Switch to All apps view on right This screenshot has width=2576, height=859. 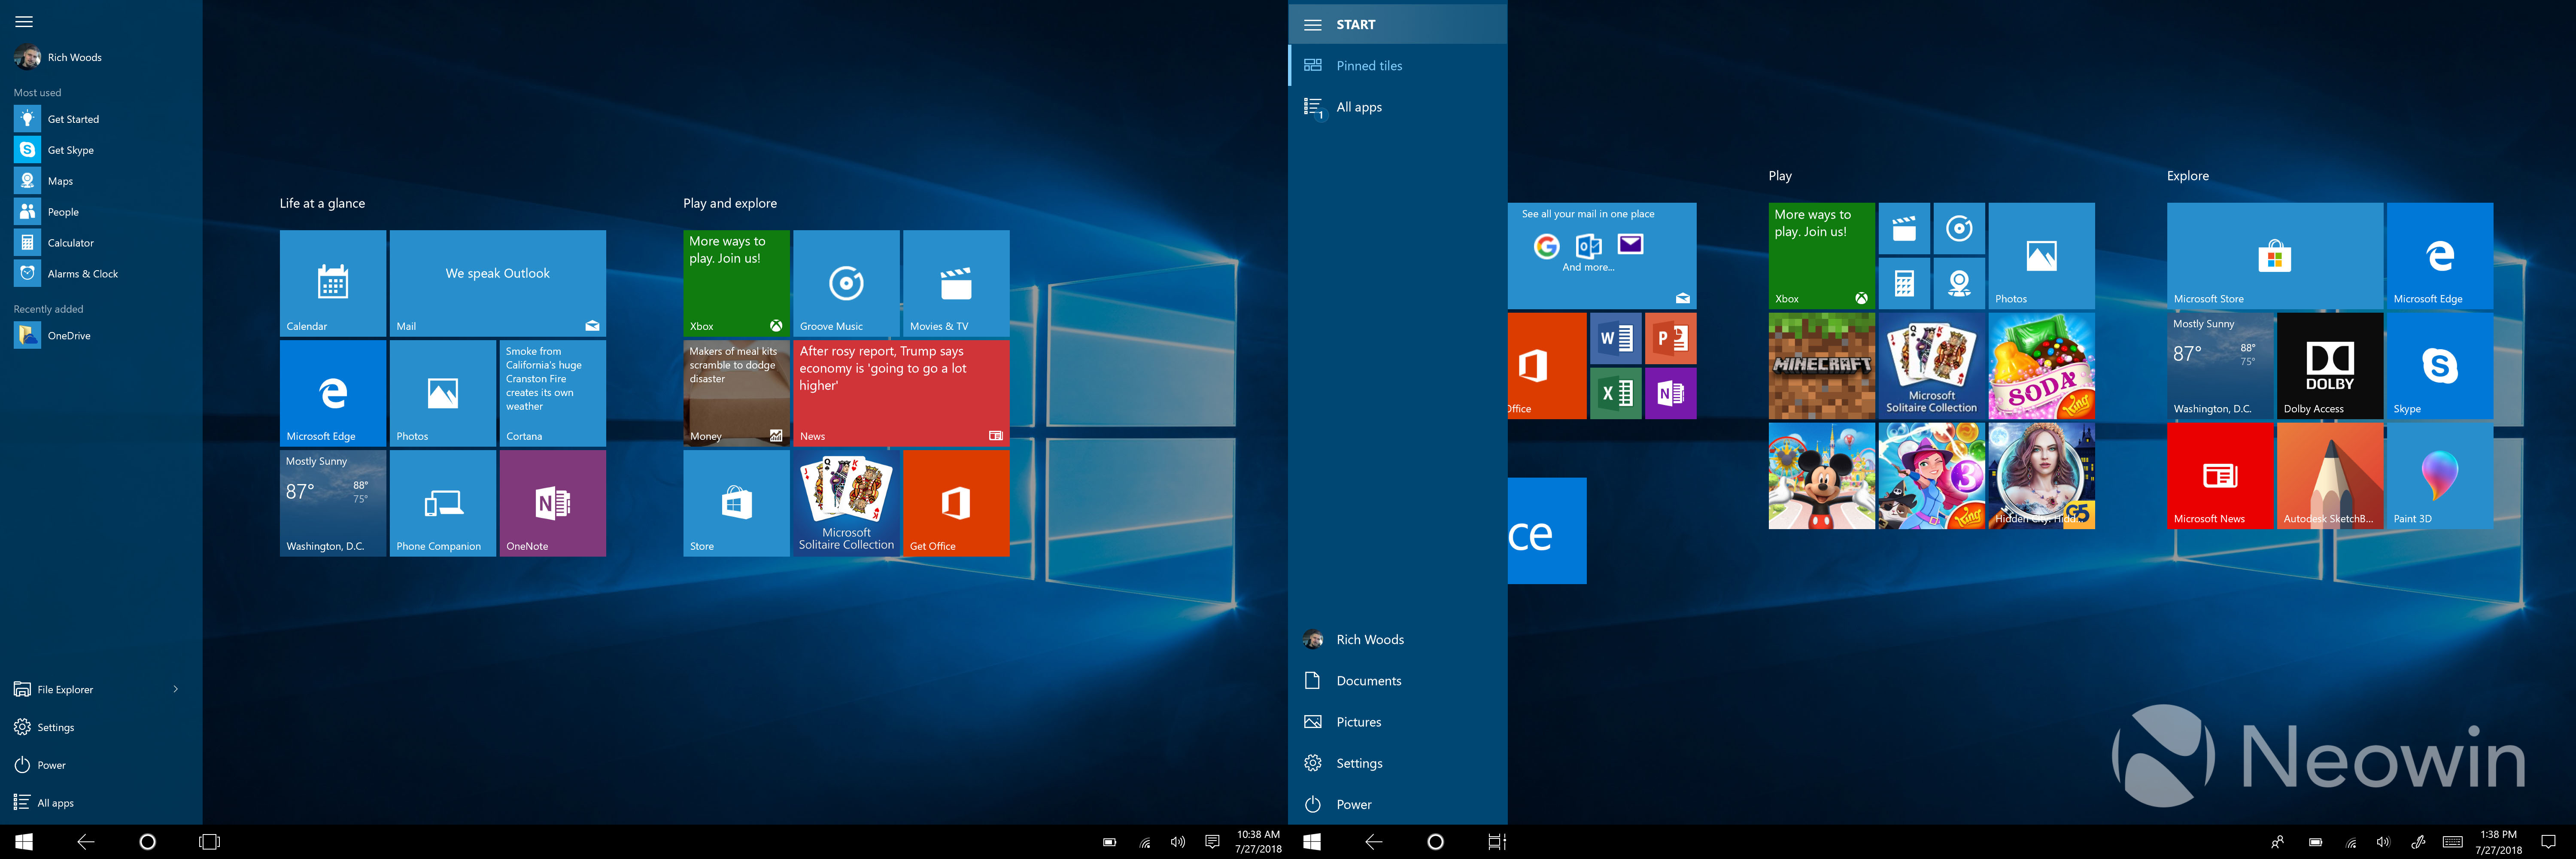[1358, 107]
